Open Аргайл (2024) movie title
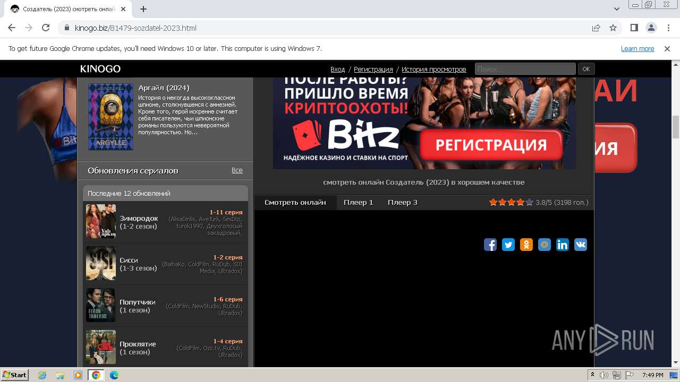Viewport: 680px width, 382px height. tap(164, 88)
